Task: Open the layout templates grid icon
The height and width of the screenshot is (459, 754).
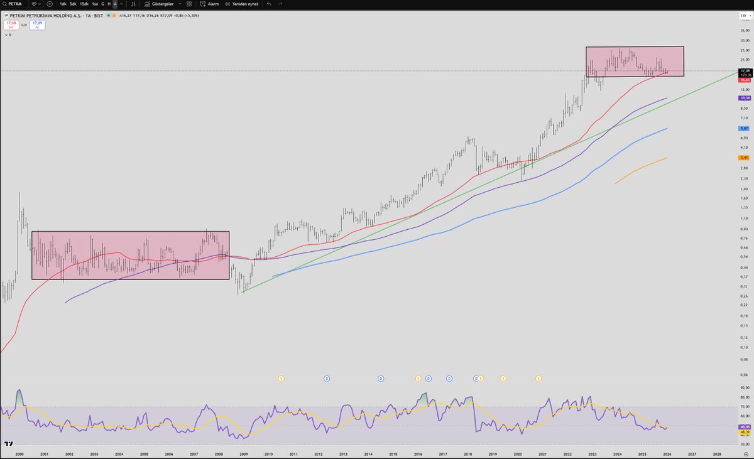Action: pos(188,4)
